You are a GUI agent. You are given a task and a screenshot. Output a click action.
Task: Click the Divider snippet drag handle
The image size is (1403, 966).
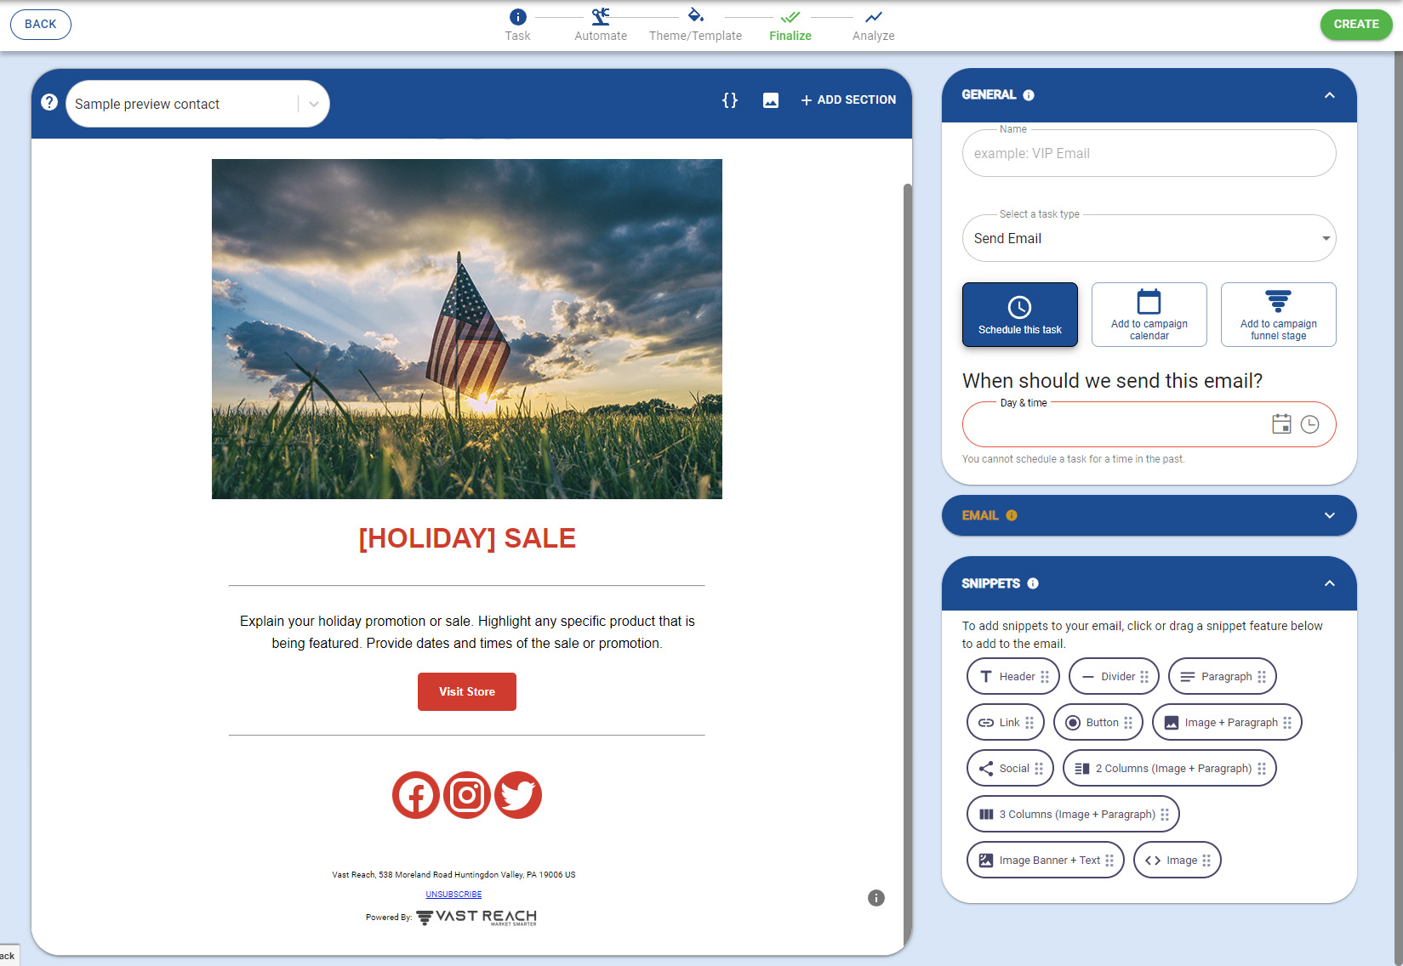point(1144,677)
